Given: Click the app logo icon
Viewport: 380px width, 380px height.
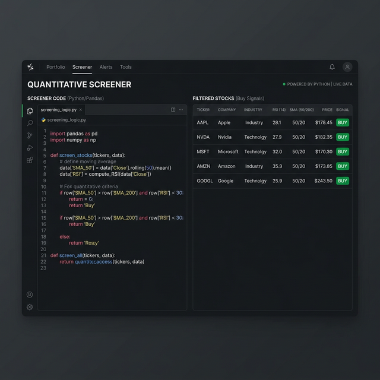Looking at the screenshot, I should [x=30, y=67].
